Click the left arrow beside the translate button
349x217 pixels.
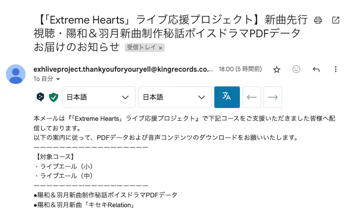point(252,97)
